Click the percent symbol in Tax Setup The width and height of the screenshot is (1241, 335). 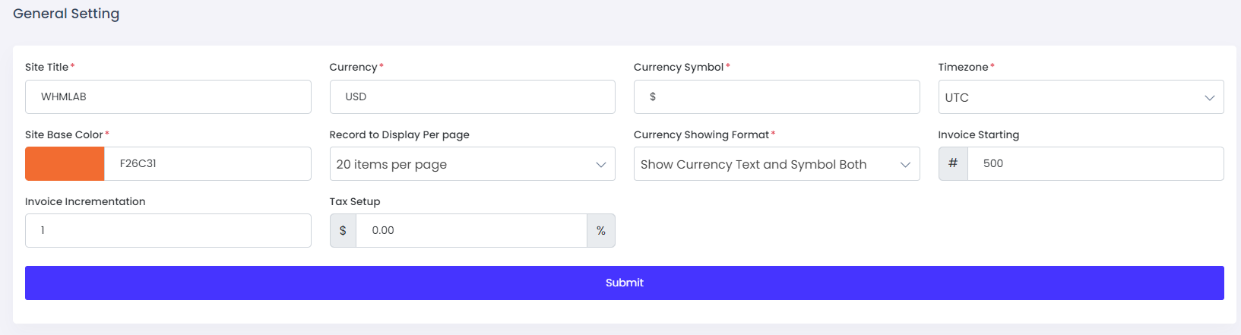tap(601, 231)
